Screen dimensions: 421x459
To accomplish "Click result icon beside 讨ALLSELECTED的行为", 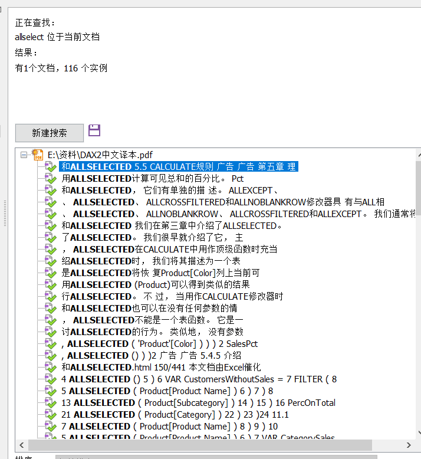I will 51,332.
